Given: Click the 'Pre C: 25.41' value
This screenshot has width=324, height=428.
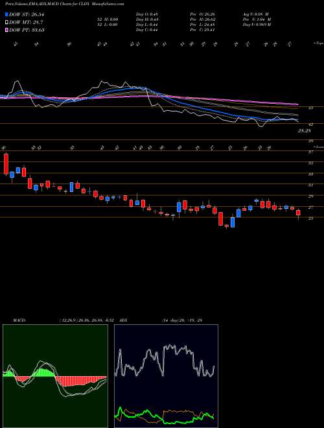Looking at the screenshot, I should click(203, 30).
